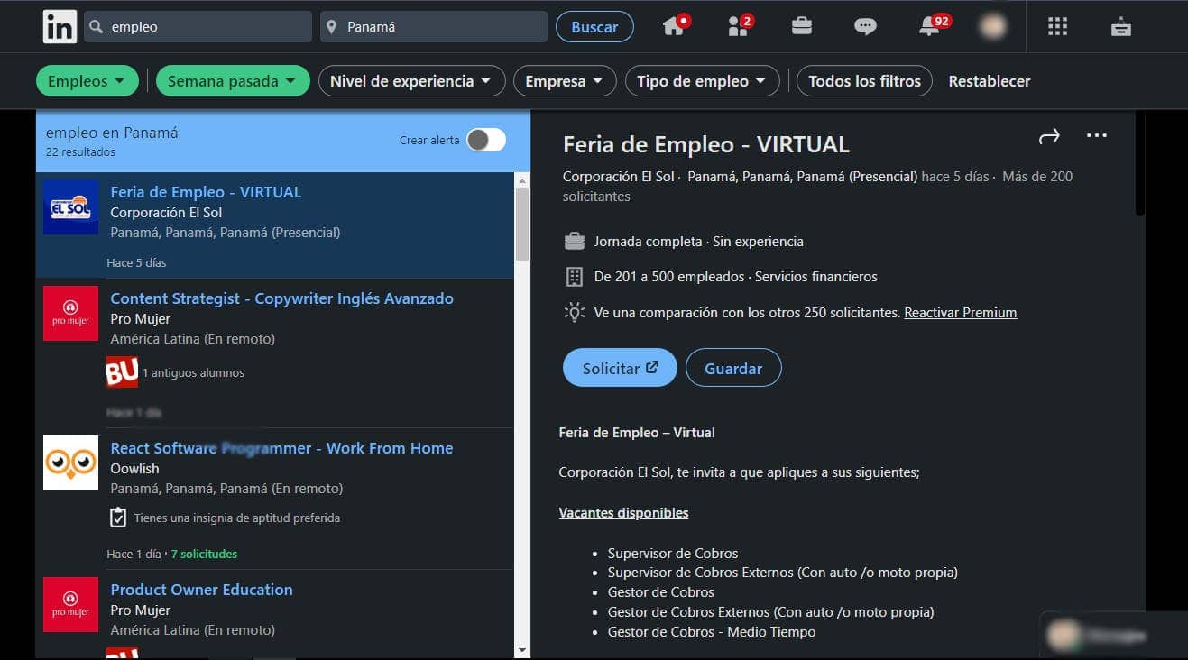Open the blurred profile avatar menu
1188x660 pixels.
993,26
